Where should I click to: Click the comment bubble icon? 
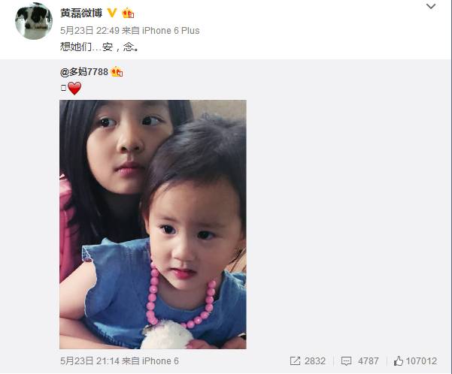[346, 361]
